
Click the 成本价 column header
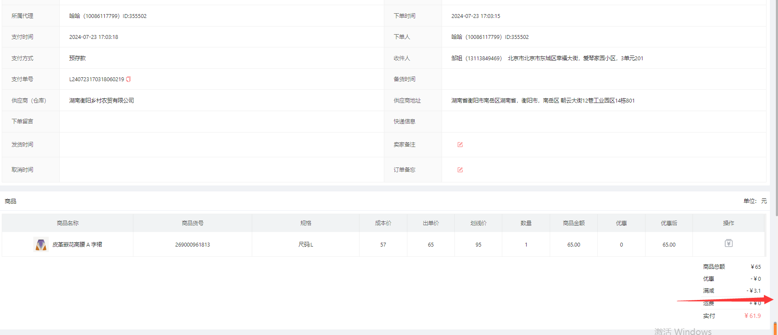pyautogui.click(x=383, y=223)
